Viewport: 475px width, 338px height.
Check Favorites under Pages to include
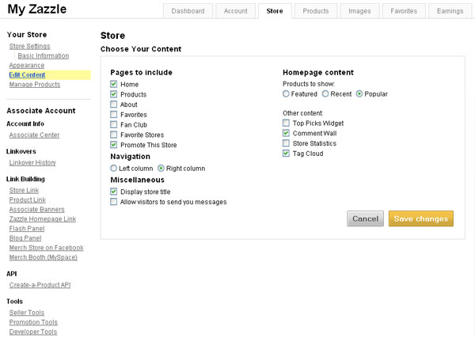(x=113, y=115)
